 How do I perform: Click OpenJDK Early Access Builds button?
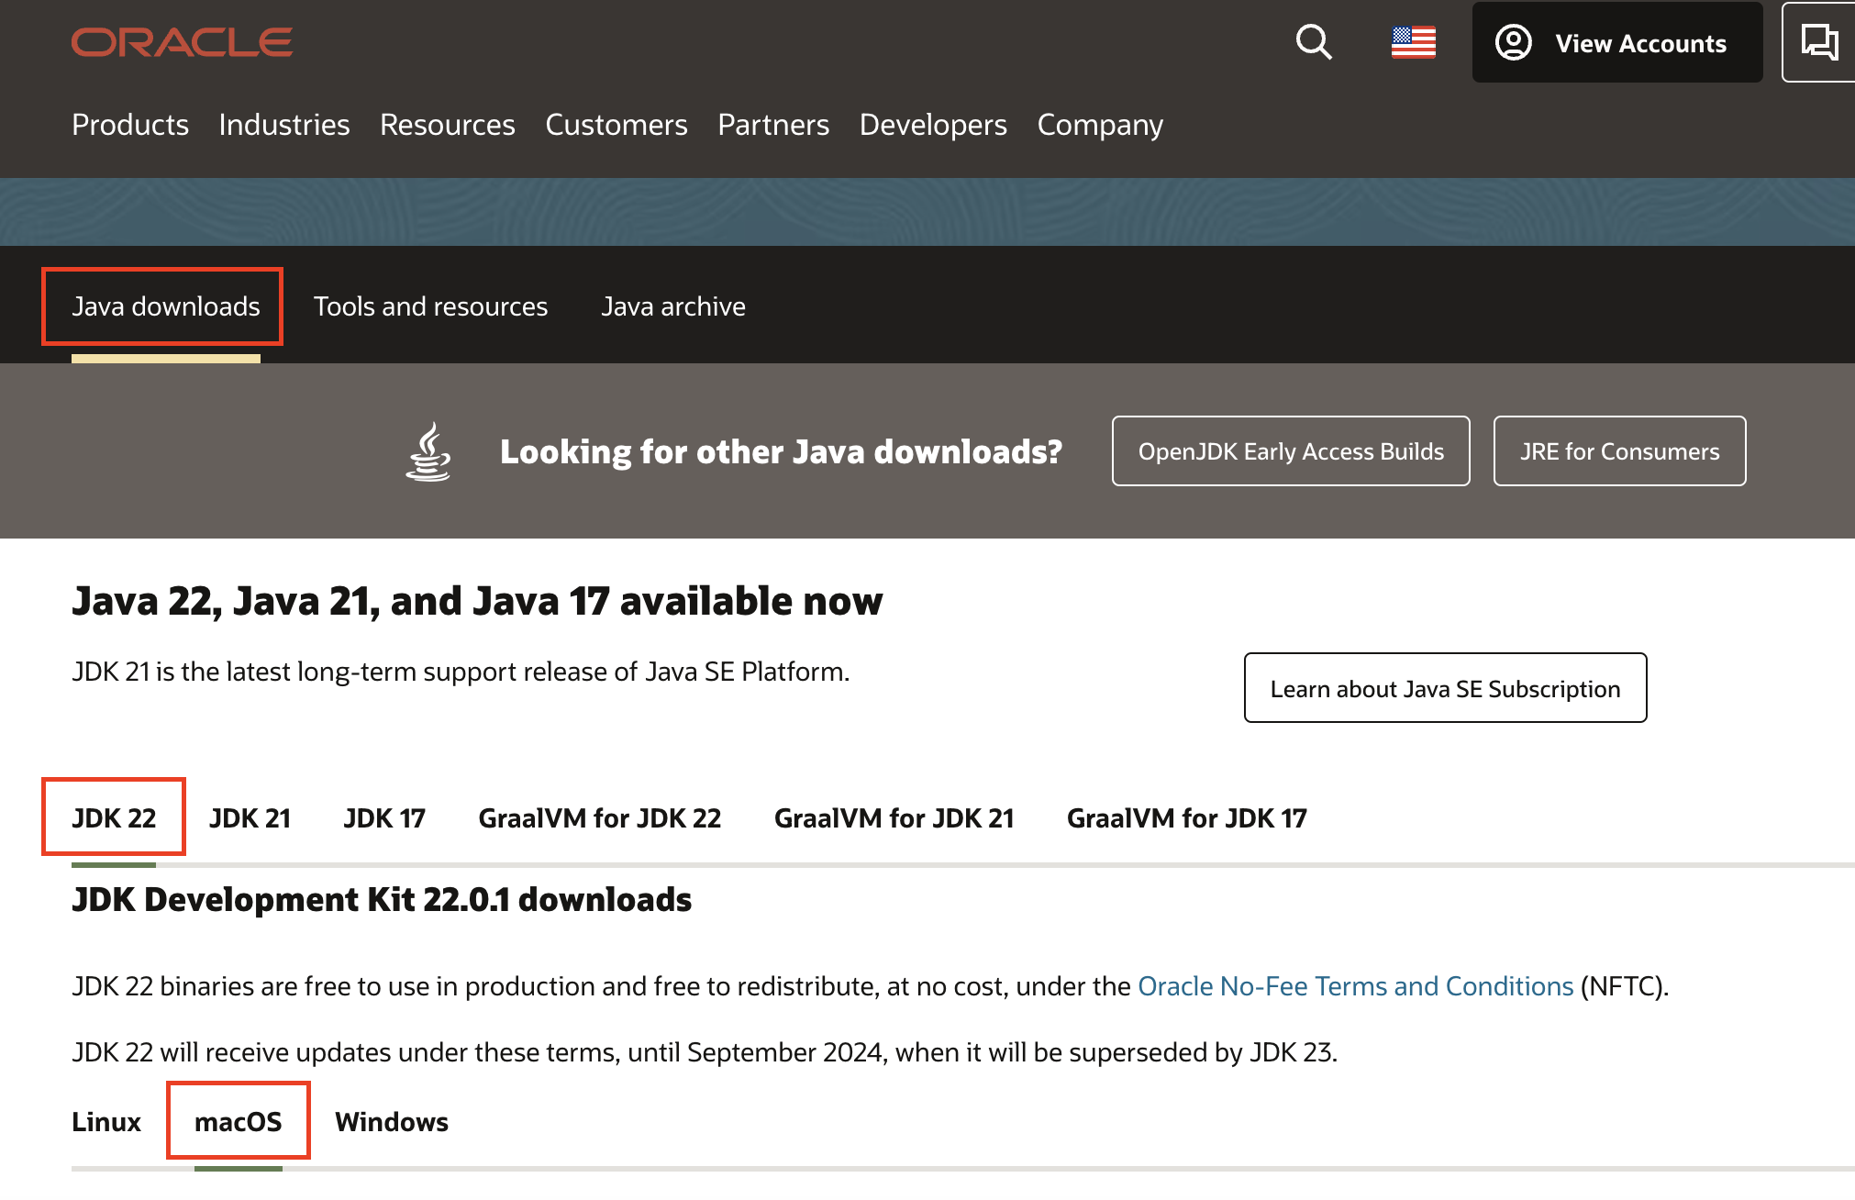1290,451
